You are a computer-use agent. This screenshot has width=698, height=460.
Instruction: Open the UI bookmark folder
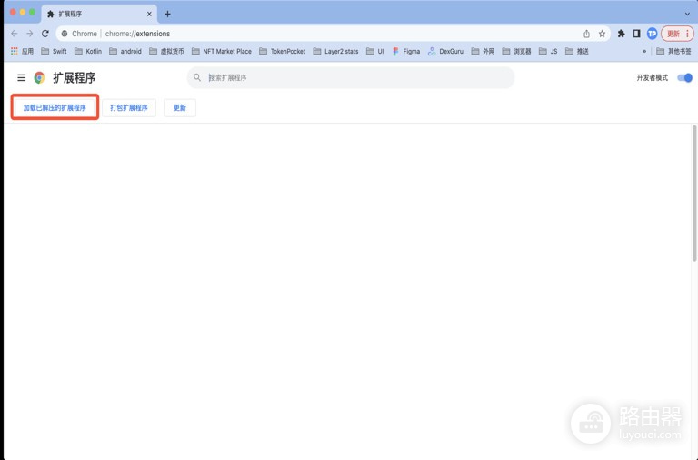pos(374,51)
